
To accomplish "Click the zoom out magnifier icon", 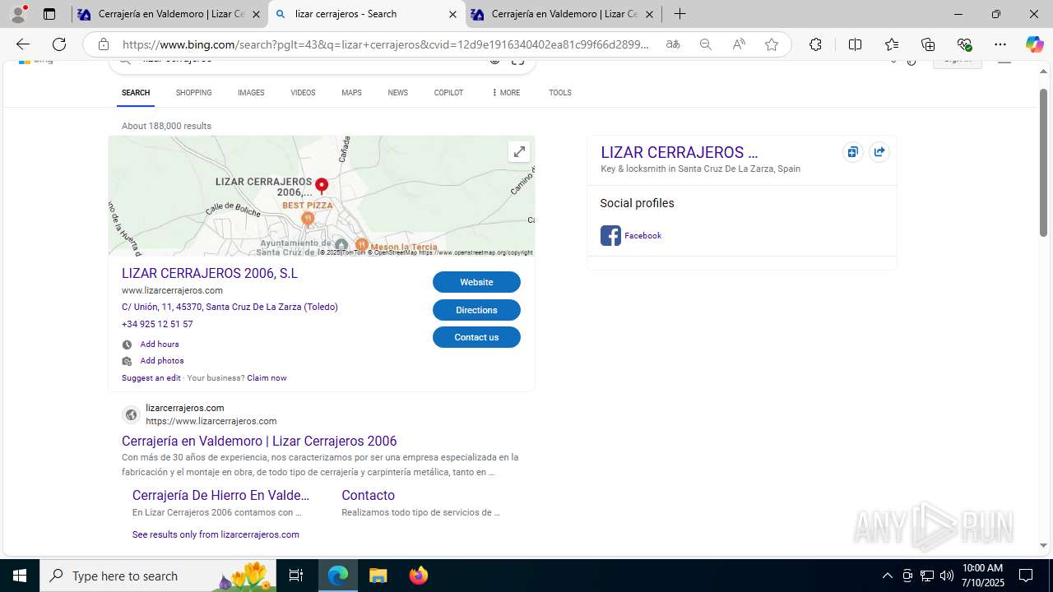I will [x=706, y=44].
